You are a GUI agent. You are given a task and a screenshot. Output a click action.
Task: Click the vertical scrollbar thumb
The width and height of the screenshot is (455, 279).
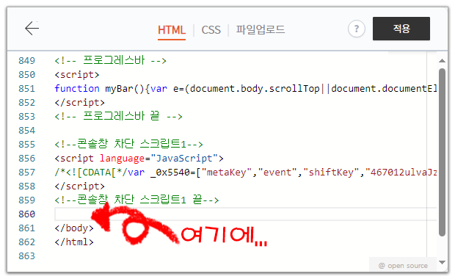[442, 153]
